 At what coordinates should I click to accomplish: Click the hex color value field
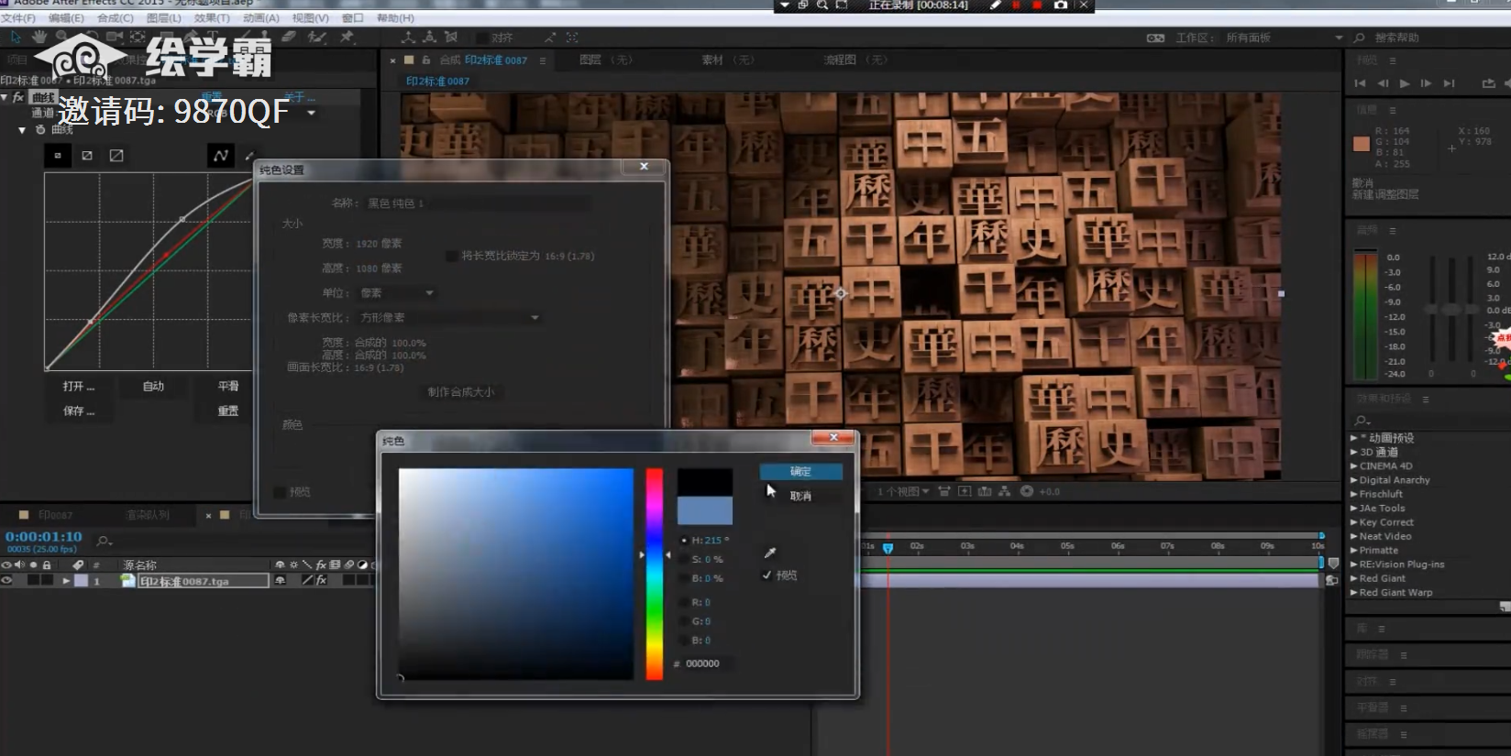pos(703,663)
